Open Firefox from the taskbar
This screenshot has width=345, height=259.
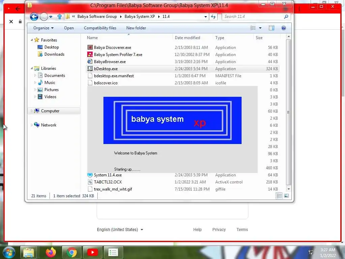point(51,252)
